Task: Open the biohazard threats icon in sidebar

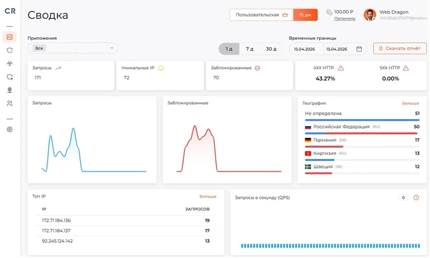Action: point(9,63)
